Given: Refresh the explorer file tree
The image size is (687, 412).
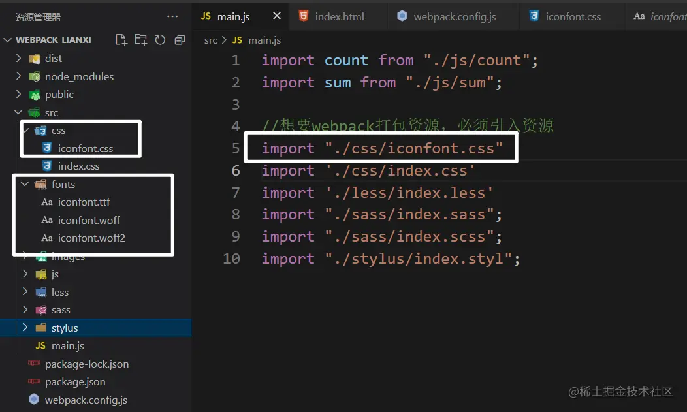Looking at the screenshot, I should tap(161, 40).
